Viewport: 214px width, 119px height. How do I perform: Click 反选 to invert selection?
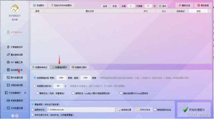[x=115, y=6]
